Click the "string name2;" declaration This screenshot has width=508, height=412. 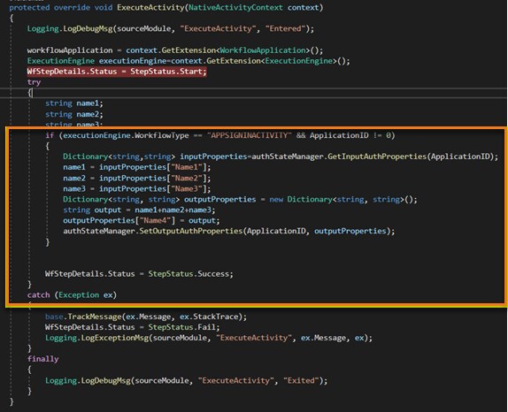click(74, 114)
